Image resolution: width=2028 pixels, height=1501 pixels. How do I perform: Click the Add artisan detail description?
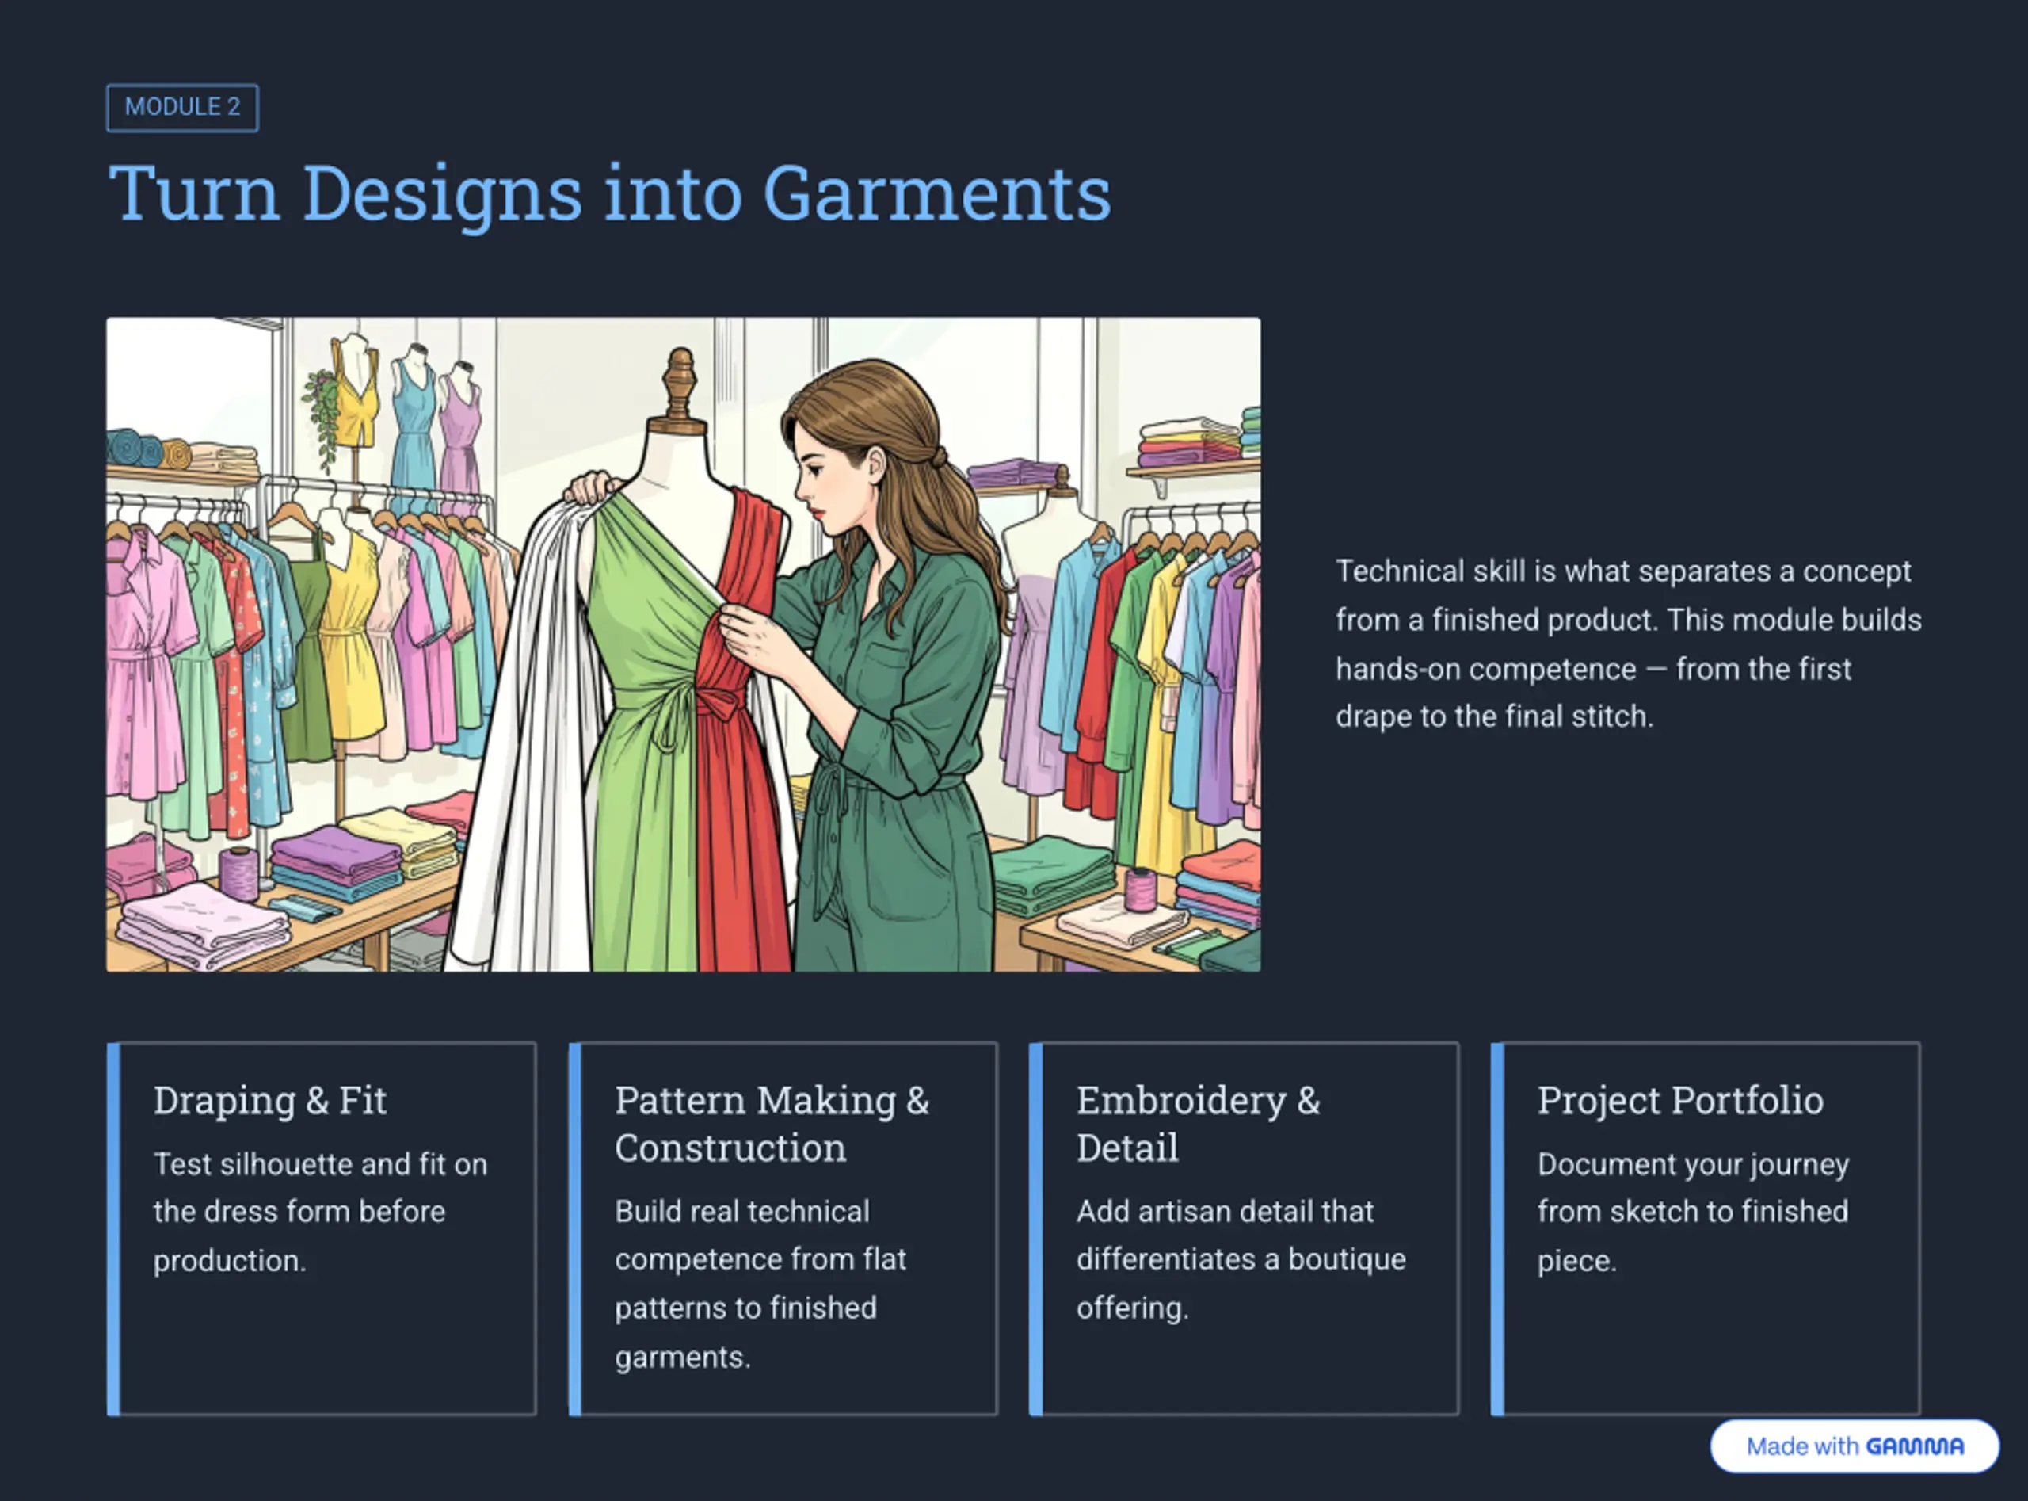pos(1241,1259)
